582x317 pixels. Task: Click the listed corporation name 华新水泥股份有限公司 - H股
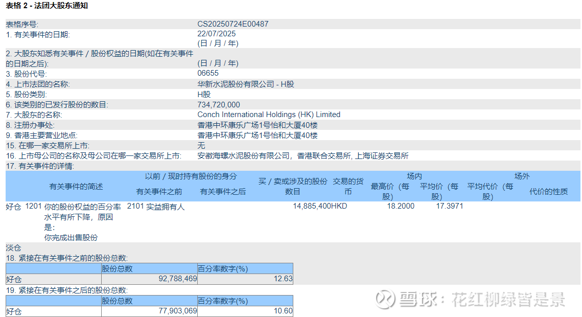pos(246,84)
